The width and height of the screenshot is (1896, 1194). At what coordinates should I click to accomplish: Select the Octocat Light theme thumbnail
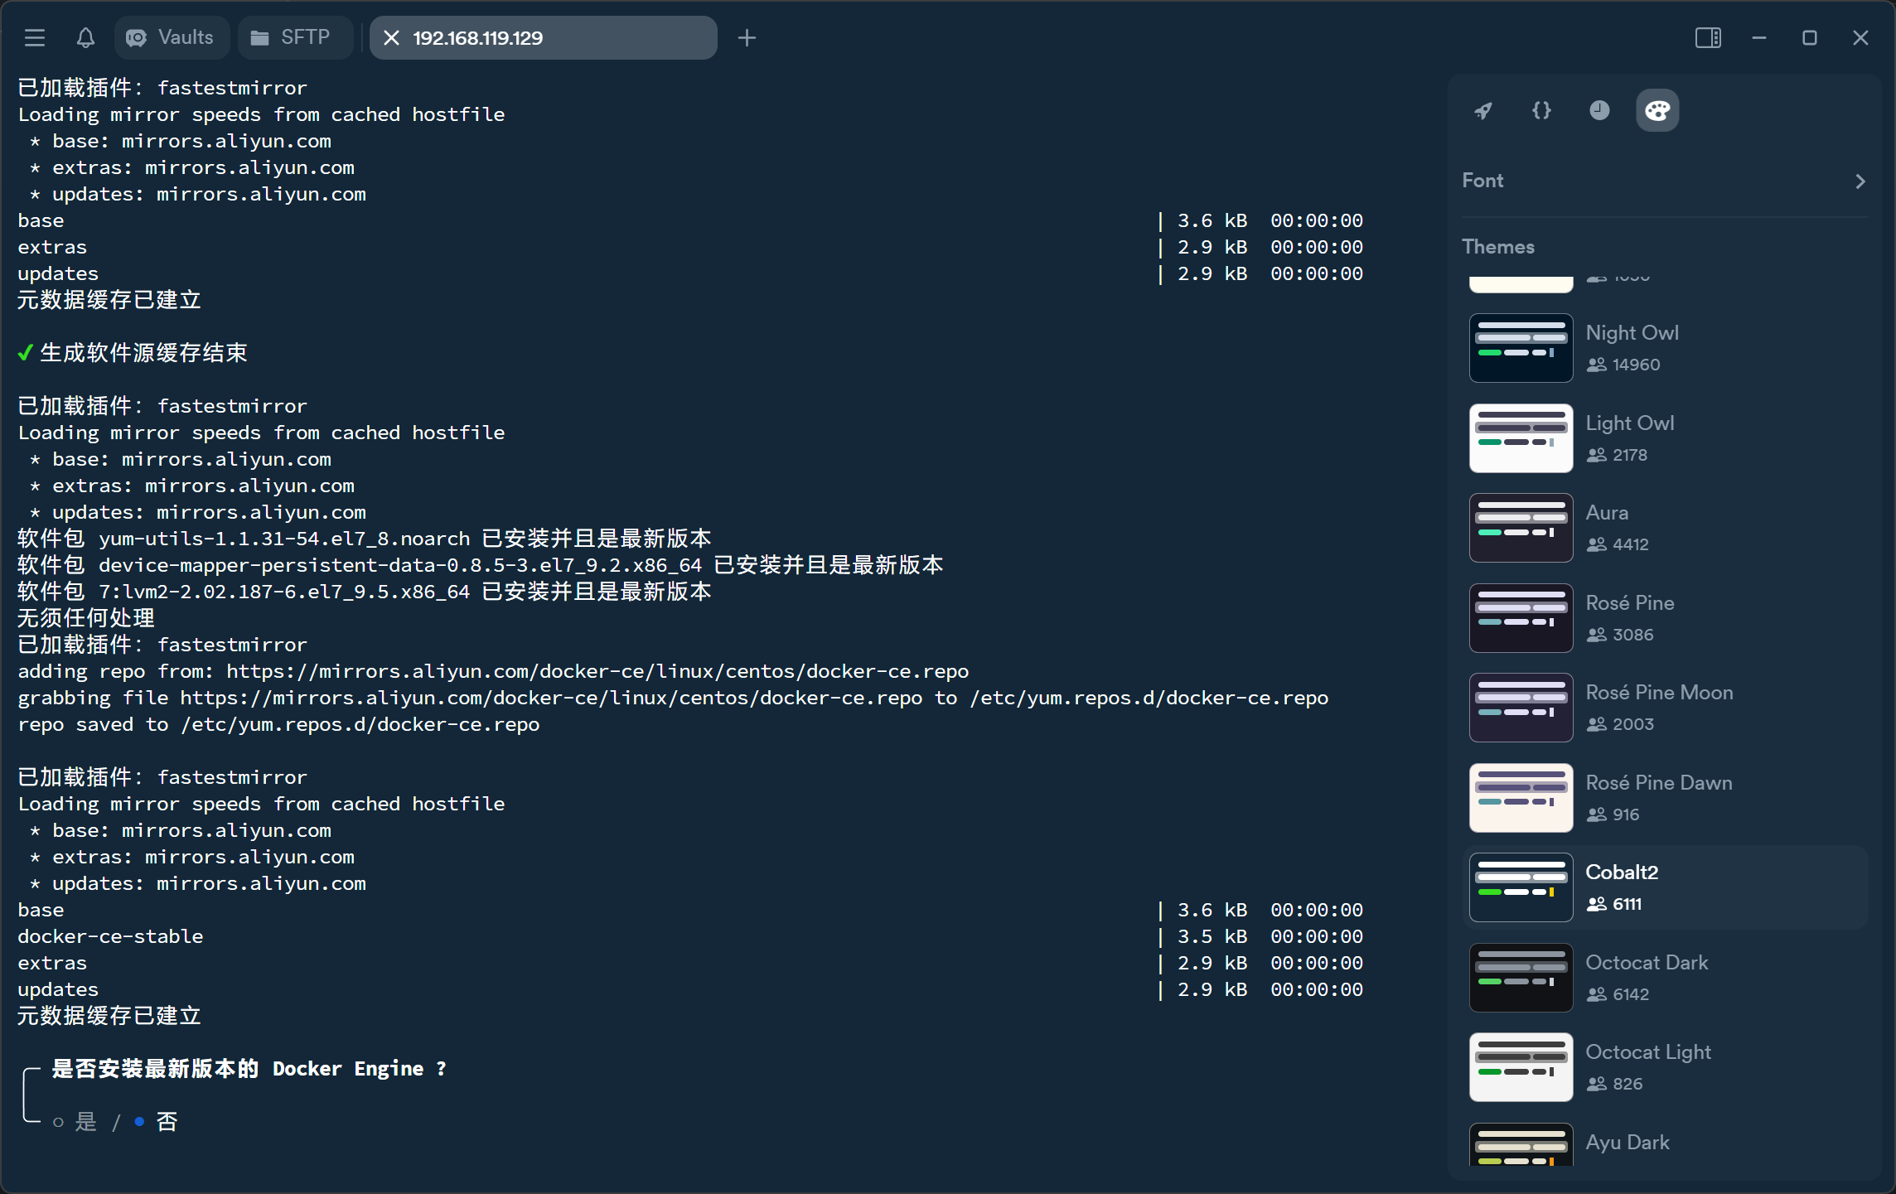(x=1521, y=1067)
